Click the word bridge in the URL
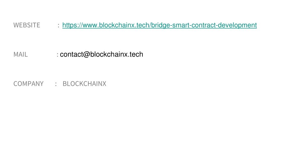287x161 pixels. click(160, 25)
